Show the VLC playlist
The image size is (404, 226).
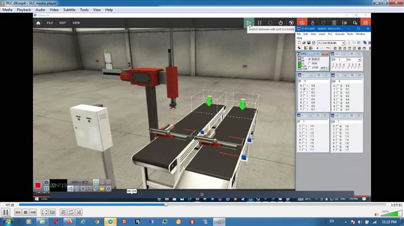pyautogui.click(x=63, y=212)
